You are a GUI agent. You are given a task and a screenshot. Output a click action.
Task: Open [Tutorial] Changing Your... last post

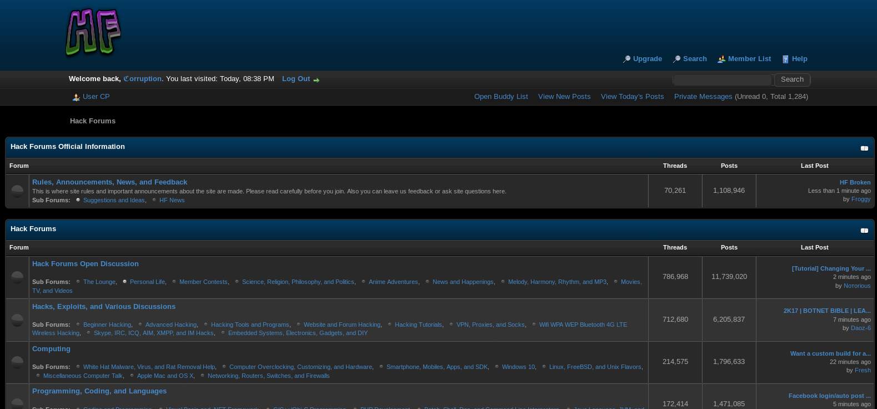click(831, 268)
